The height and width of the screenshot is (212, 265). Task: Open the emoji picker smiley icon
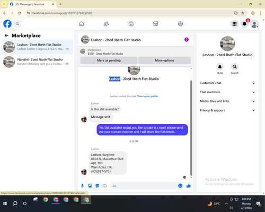(x=180, y=185)
